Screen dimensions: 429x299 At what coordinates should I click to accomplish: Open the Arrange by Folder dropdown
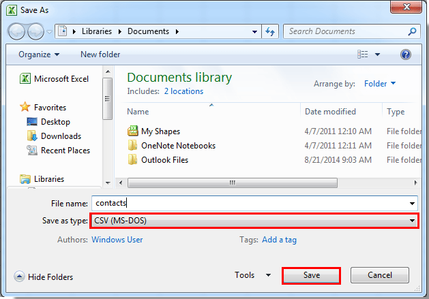click(380, 84)
